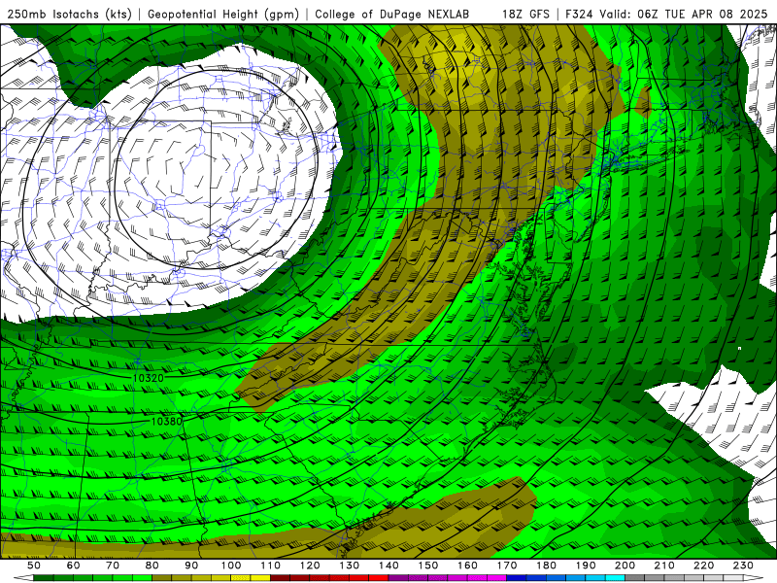
Task: Click the right arrow end of color bar
Action: click(754, 578)
